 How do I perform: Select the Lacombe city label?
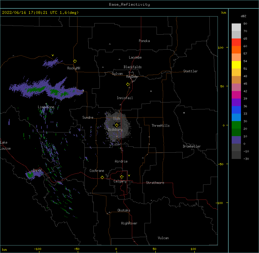(x=135, y=57)
